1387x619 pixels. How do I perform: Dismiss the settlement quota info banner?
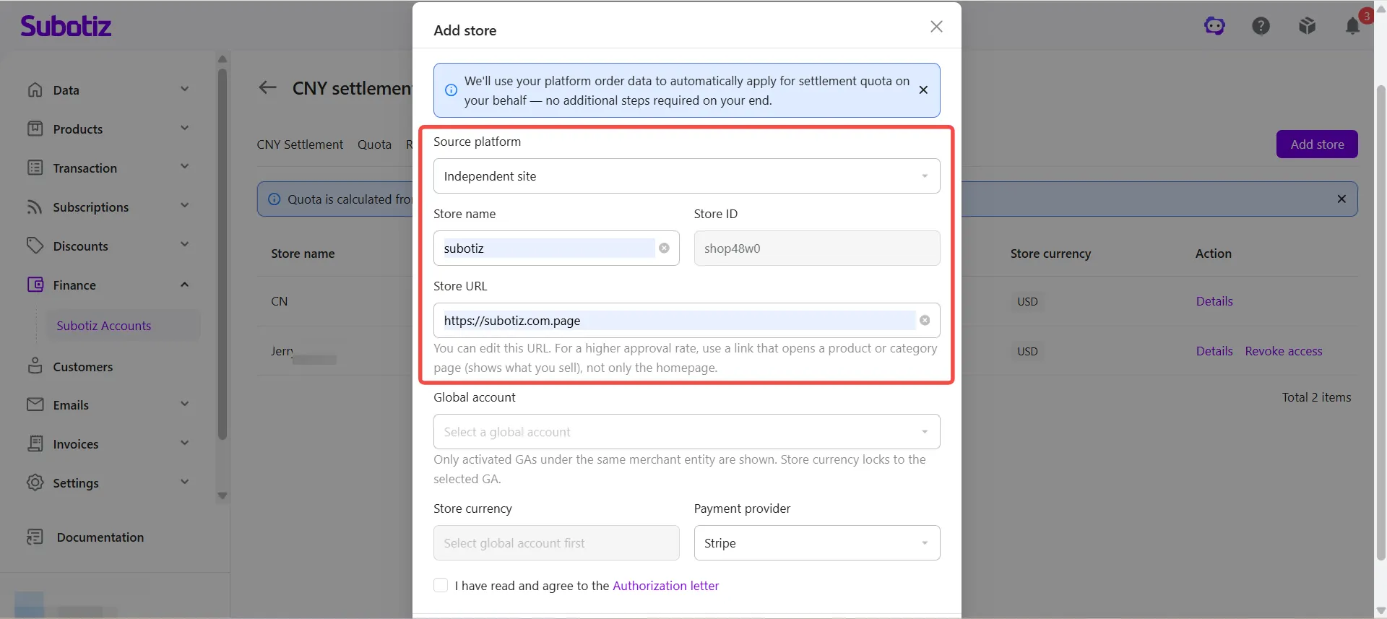[923, 90]
